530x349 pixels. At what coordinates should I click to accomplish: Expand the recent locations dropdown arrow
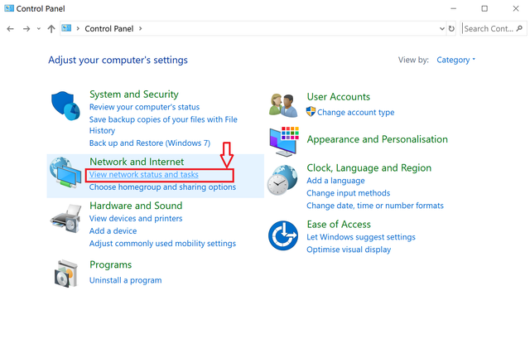pyautogui.click(x=39, y=28)
